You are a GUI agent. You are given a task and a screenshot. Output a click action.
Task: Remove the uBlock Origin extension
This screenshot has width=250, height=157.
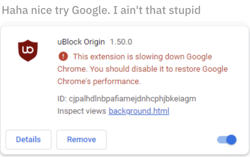pos(81,140)
